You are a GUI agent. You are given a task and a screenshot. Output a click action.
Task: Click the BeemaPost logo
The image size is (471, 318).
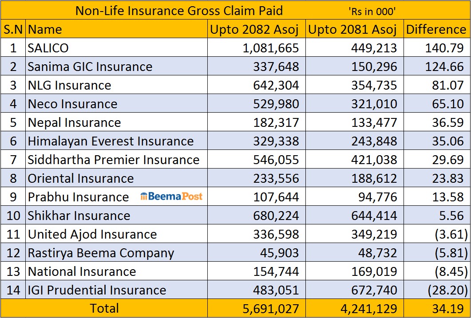pyautogui.click(x=171, y=196)
